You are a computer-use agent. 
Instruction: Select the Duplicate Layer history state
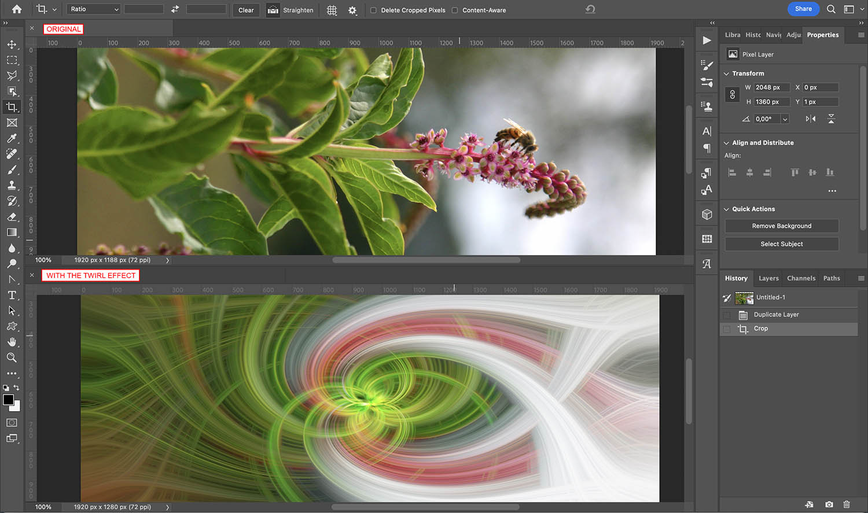tap(775, 315)
